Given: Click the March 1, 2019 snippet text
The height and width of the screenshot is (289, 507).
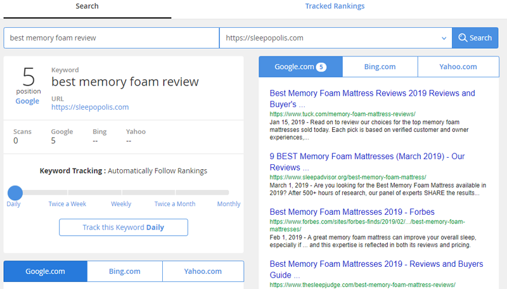Looking at the screenshot, I should pos(378,189).
